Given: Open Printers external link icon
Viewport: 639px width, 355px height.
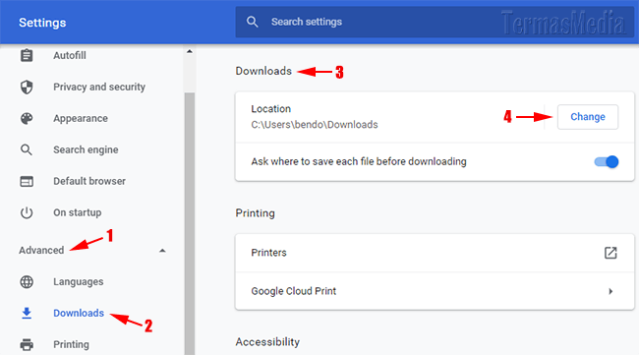Looking at the screenshot, I should pyautogui.click(x=610, y=253).
